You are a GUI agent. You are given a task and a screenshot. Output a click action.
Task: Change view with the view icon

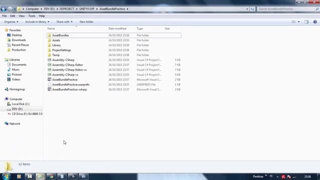pos(293,22)
